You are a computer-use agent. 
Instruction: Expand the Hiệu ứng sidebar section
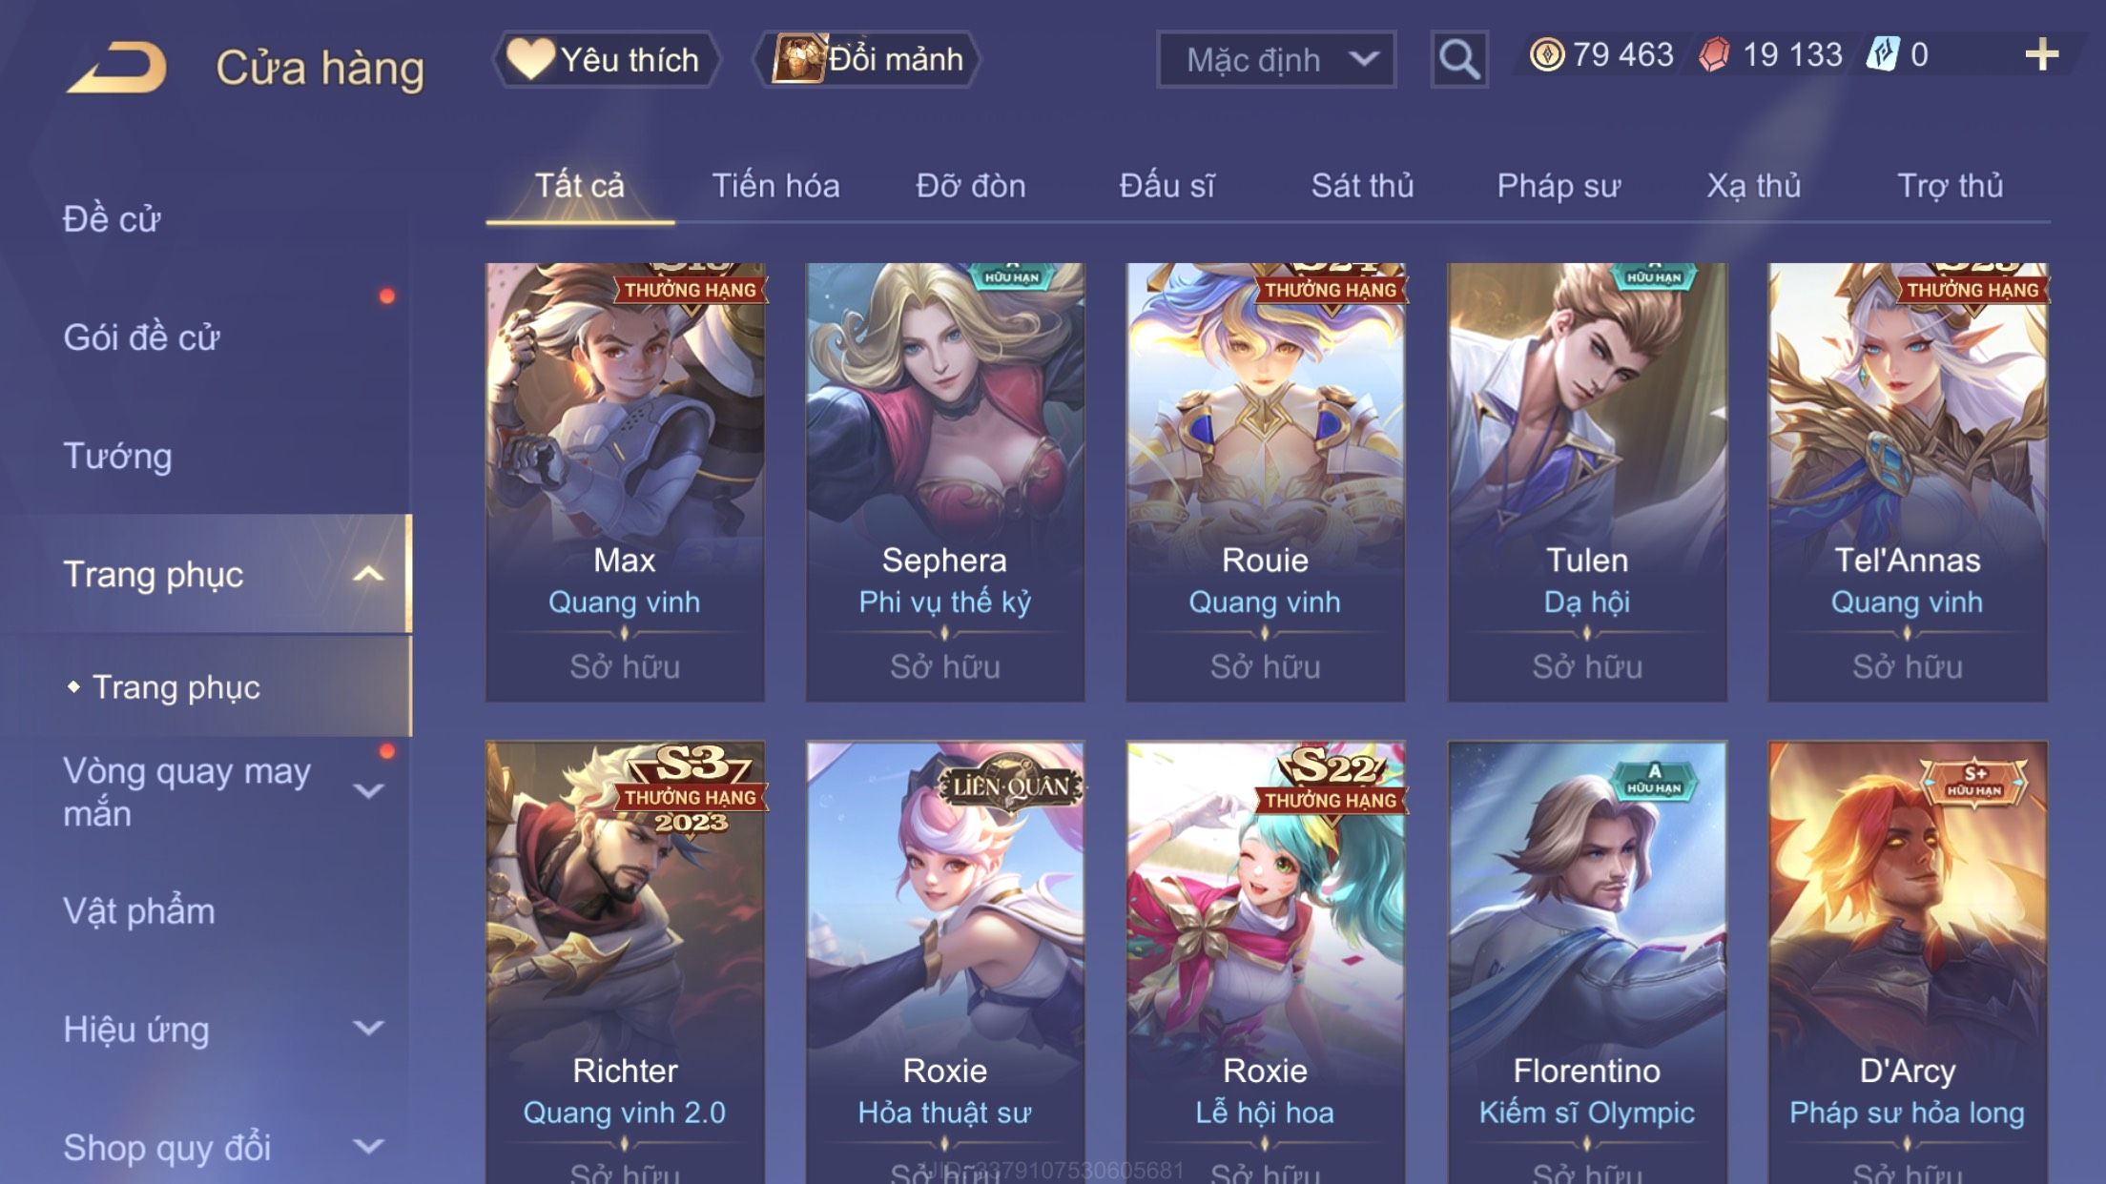pos(368,1028)
